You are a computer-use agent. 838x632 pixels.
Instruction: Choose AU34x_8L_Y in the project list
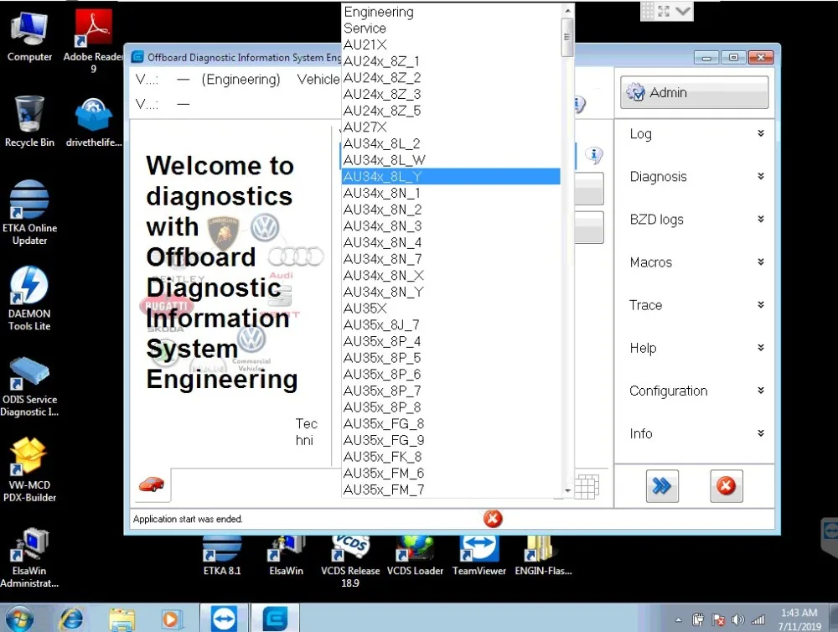coord(451,177)
